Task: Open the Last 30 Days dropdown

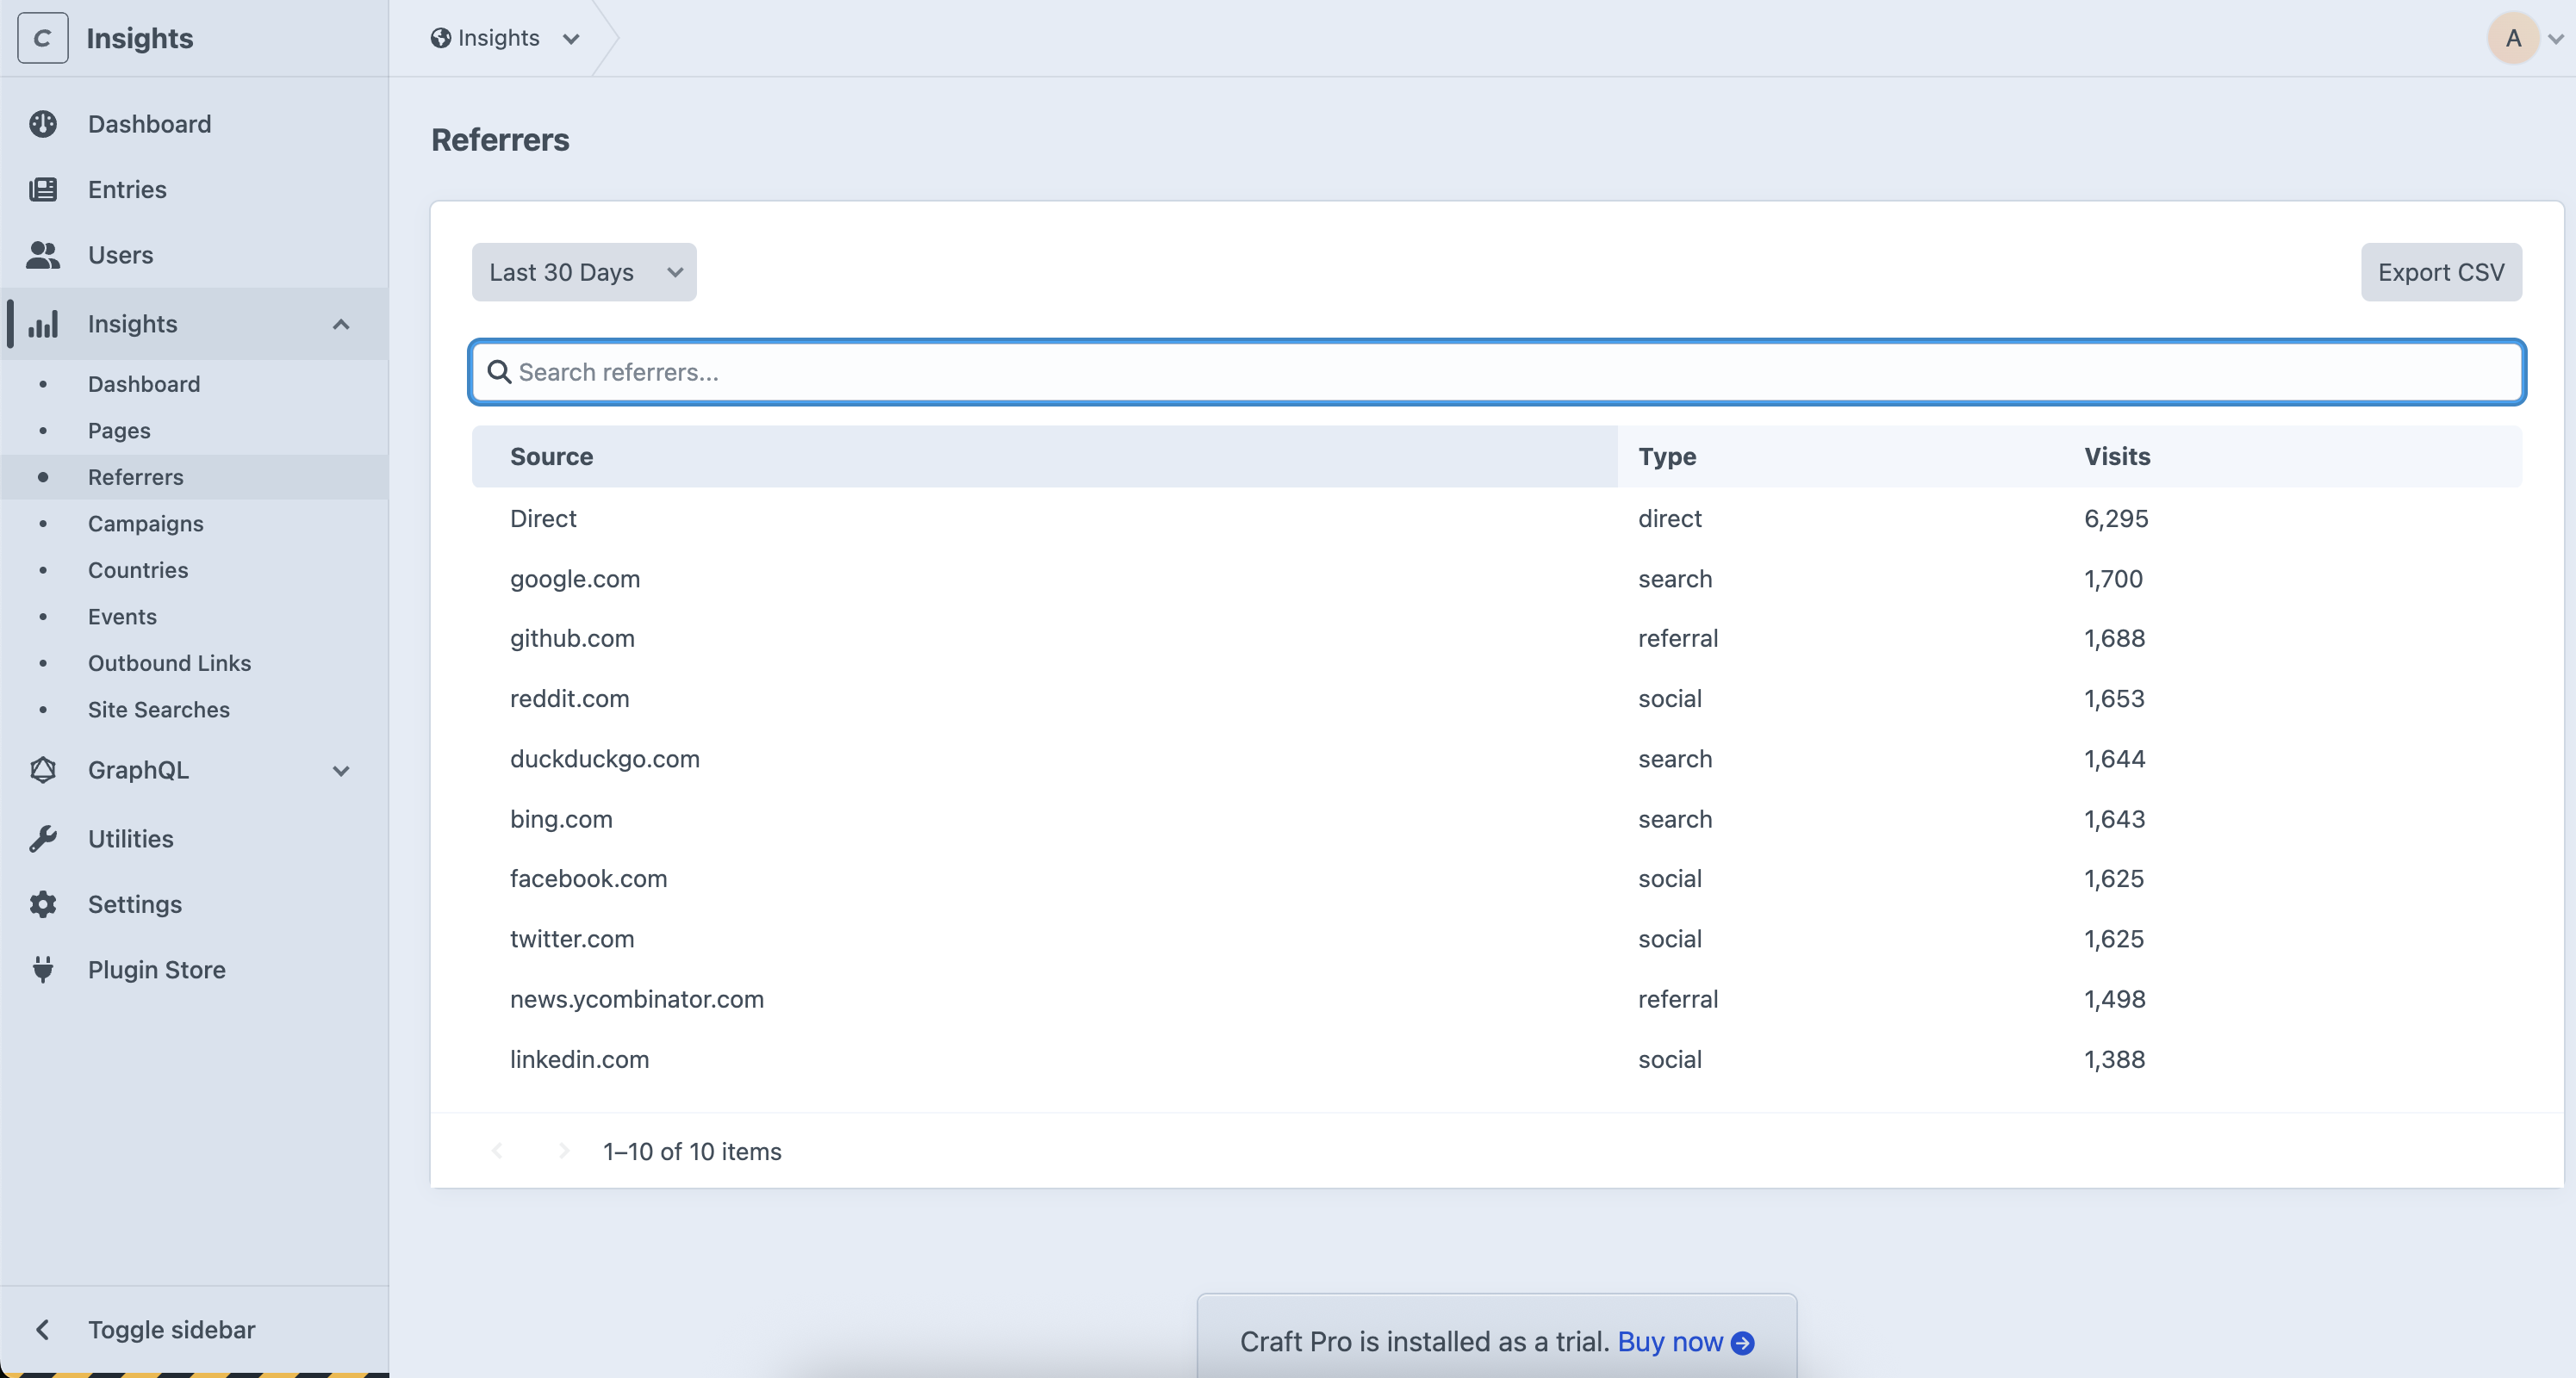Action: 584,272
